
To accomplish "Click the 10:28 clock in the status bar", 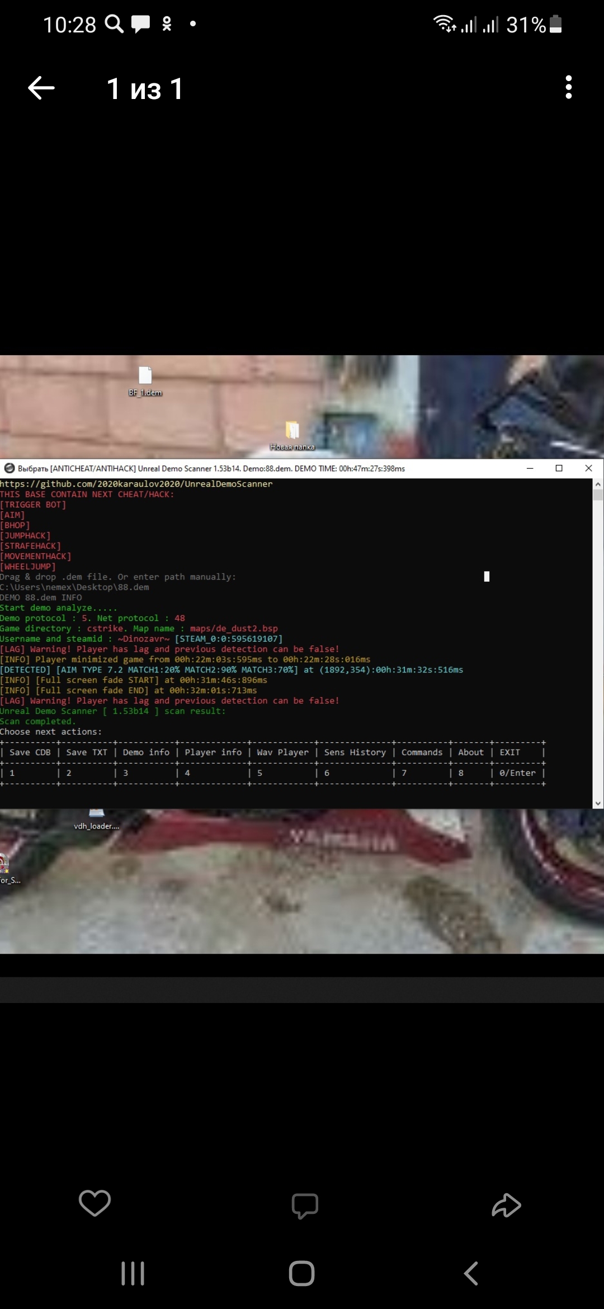I will (70, 25).
